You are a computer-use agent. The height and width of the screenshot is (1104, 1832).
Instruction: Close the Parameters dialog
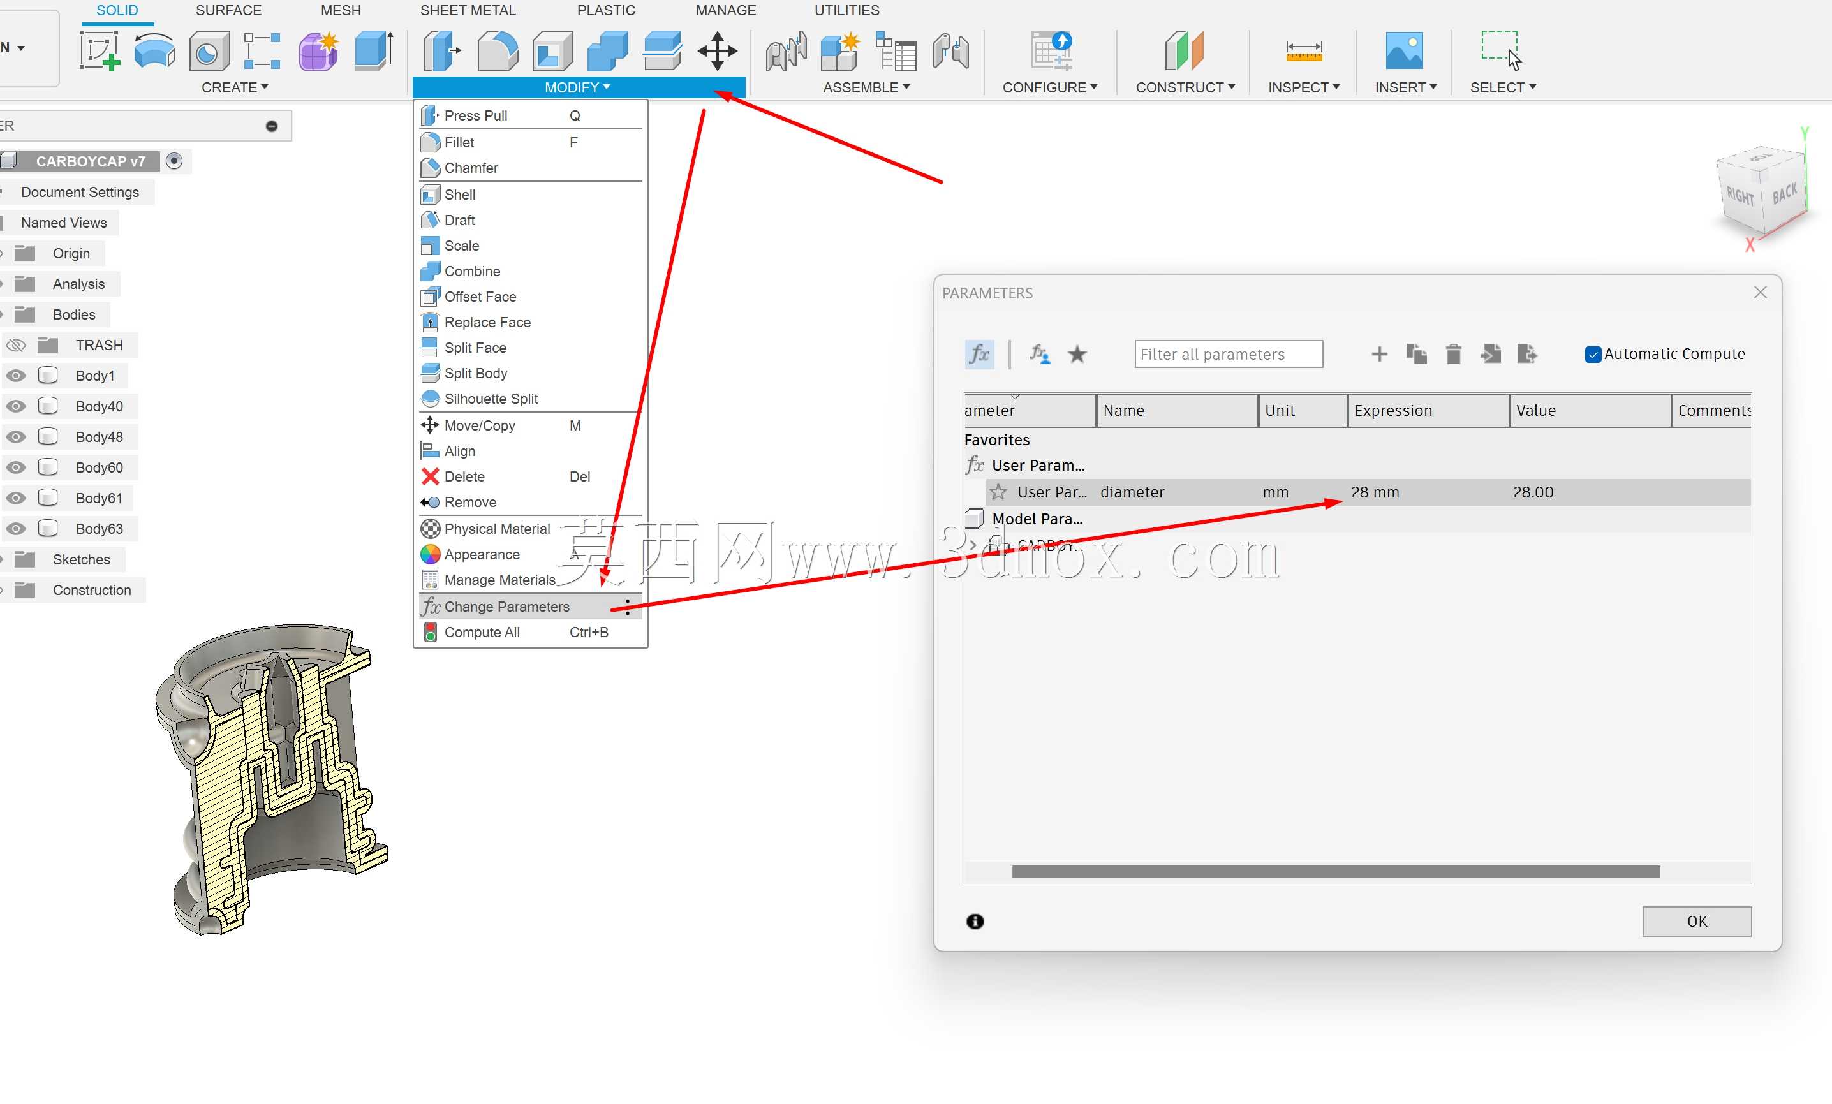click(1760, 292)
